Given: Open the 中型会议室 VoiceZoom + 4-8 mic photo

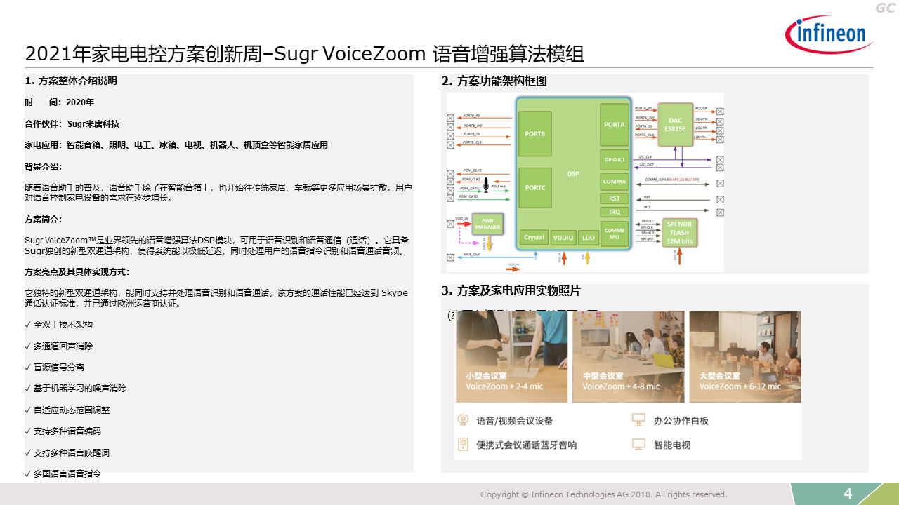Looking at the screenshot, I should click(628, 357).
